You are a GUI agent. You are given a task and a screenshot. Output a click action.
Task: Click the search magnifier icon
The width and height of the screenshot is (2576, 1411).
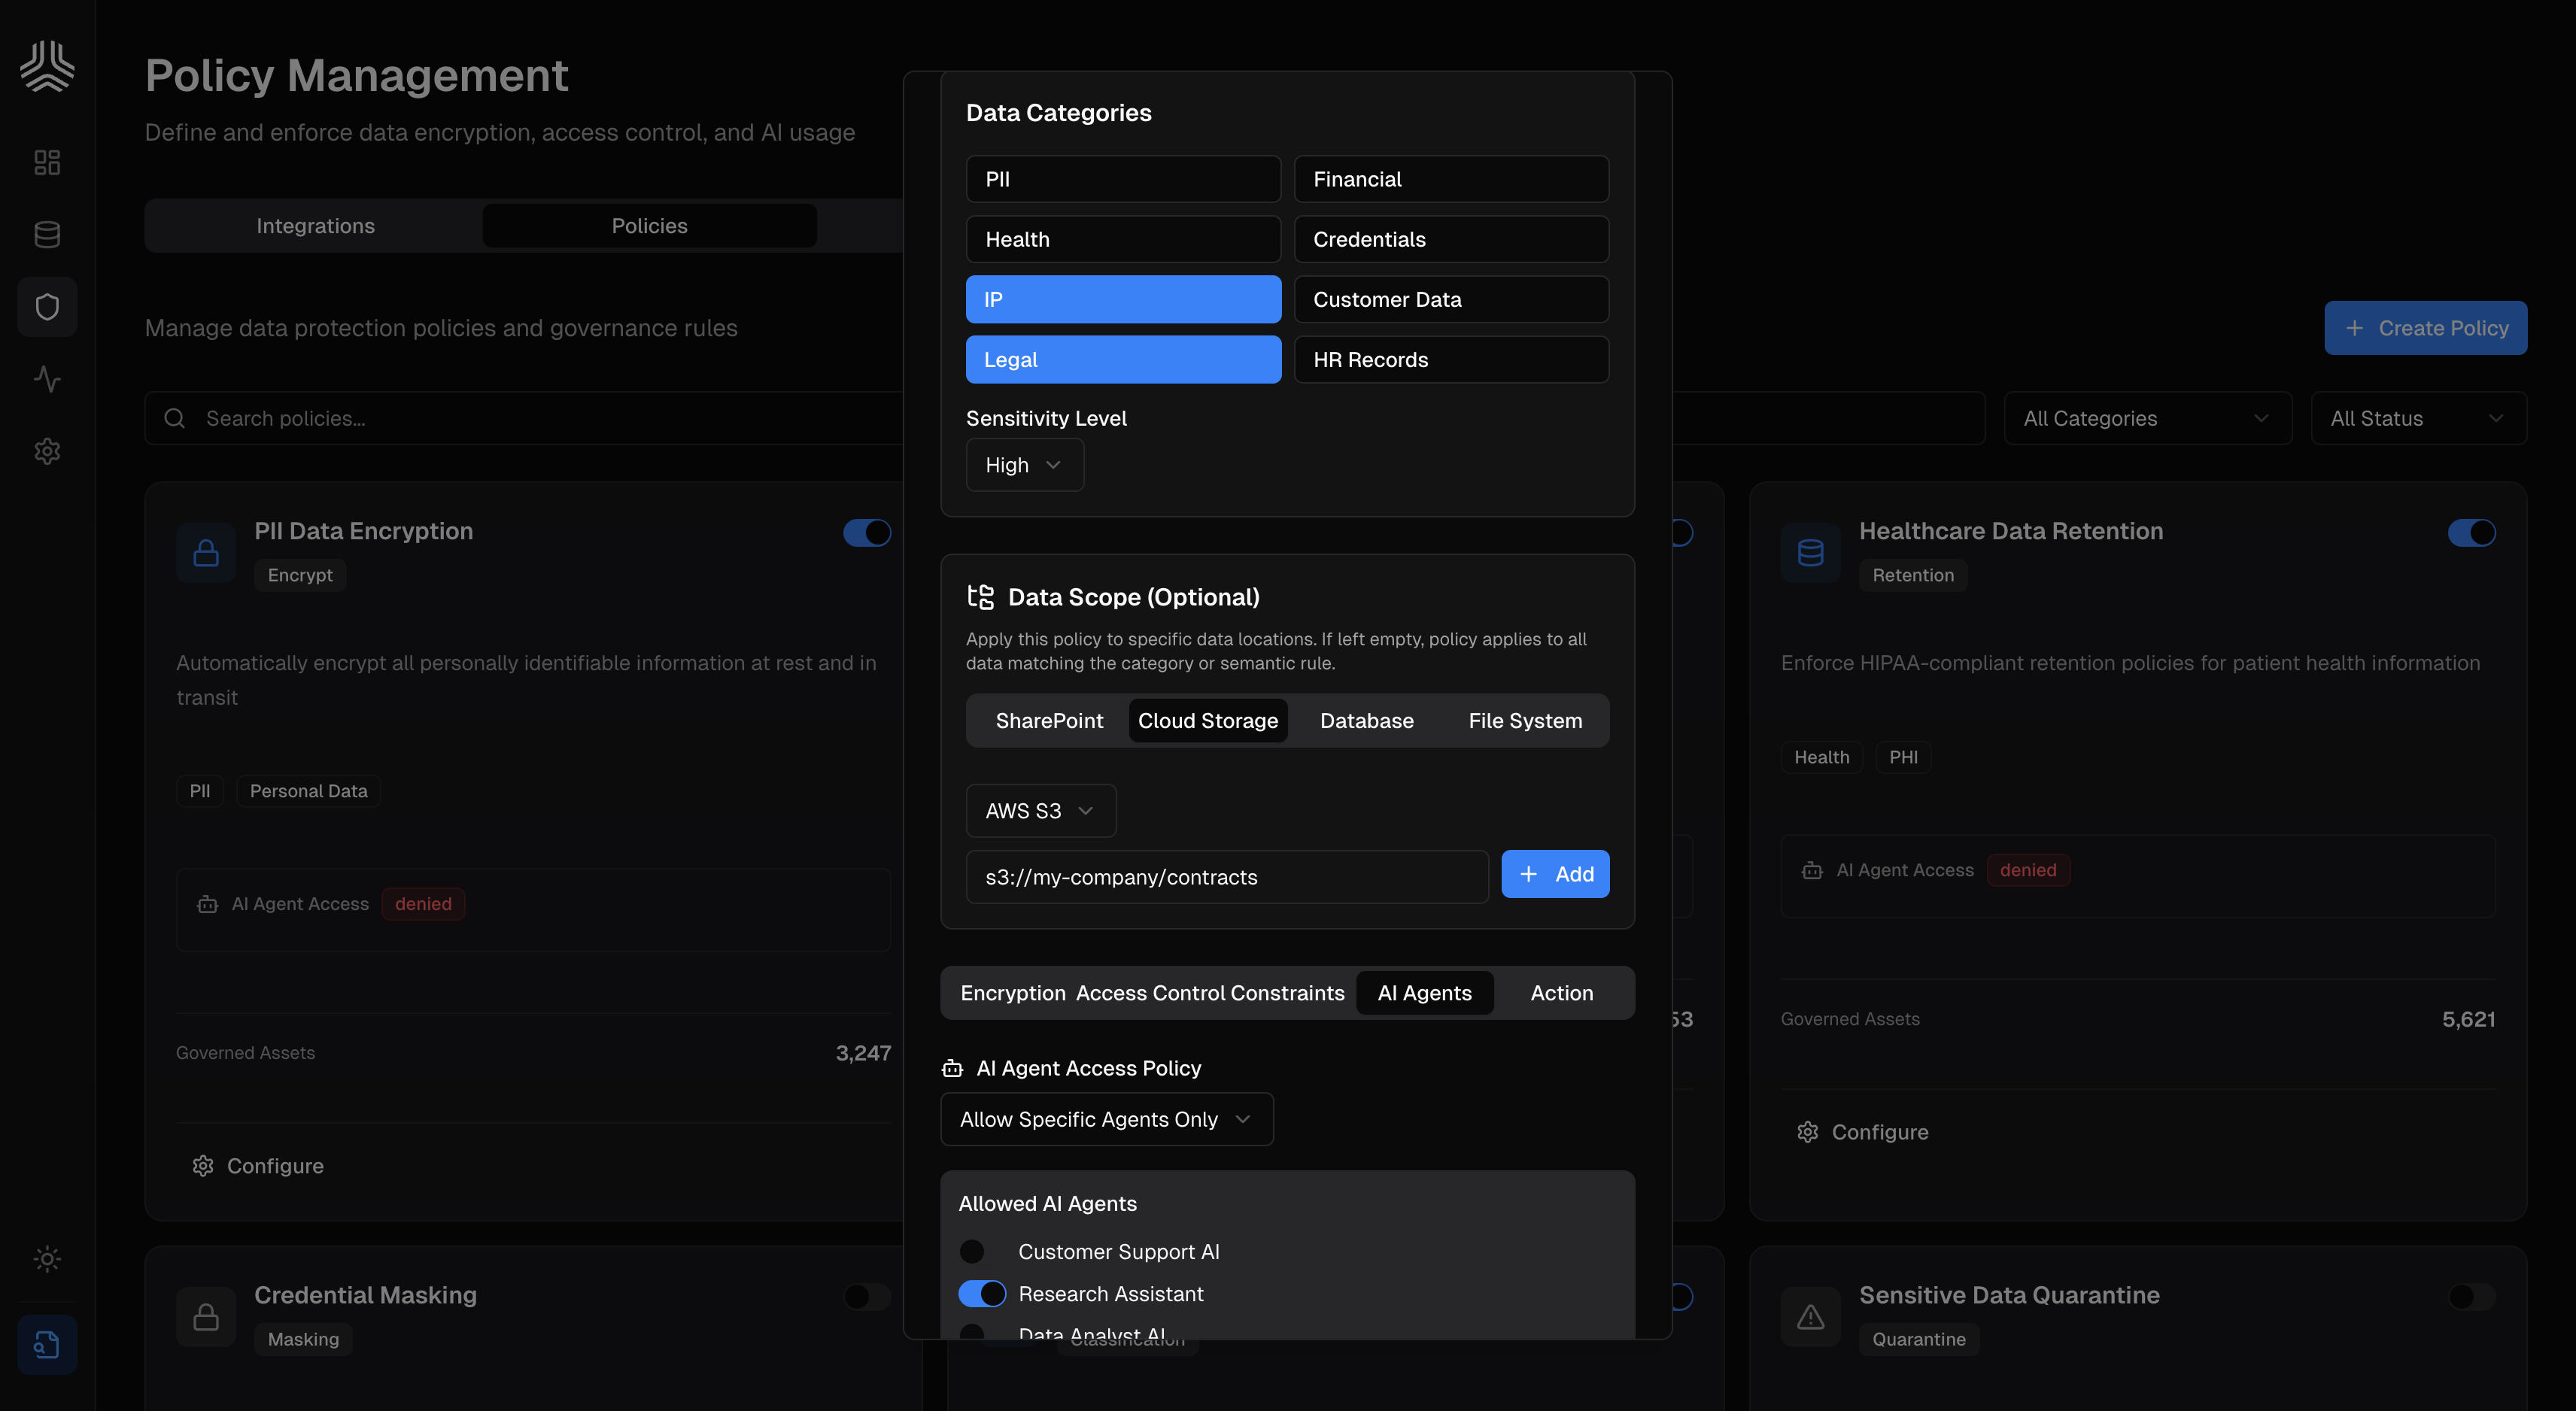175,418
